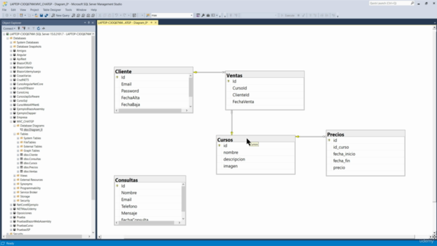Image resolution: width=437 pixels, height=246 pixels.
Task: Click the New Query toolbar button
Action: click(61, 15)
